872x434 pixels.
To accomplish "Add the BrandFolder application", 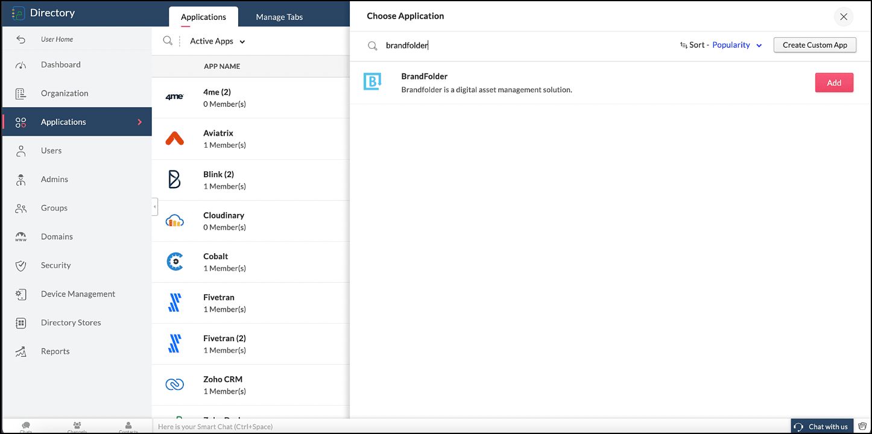I will 834,83.
